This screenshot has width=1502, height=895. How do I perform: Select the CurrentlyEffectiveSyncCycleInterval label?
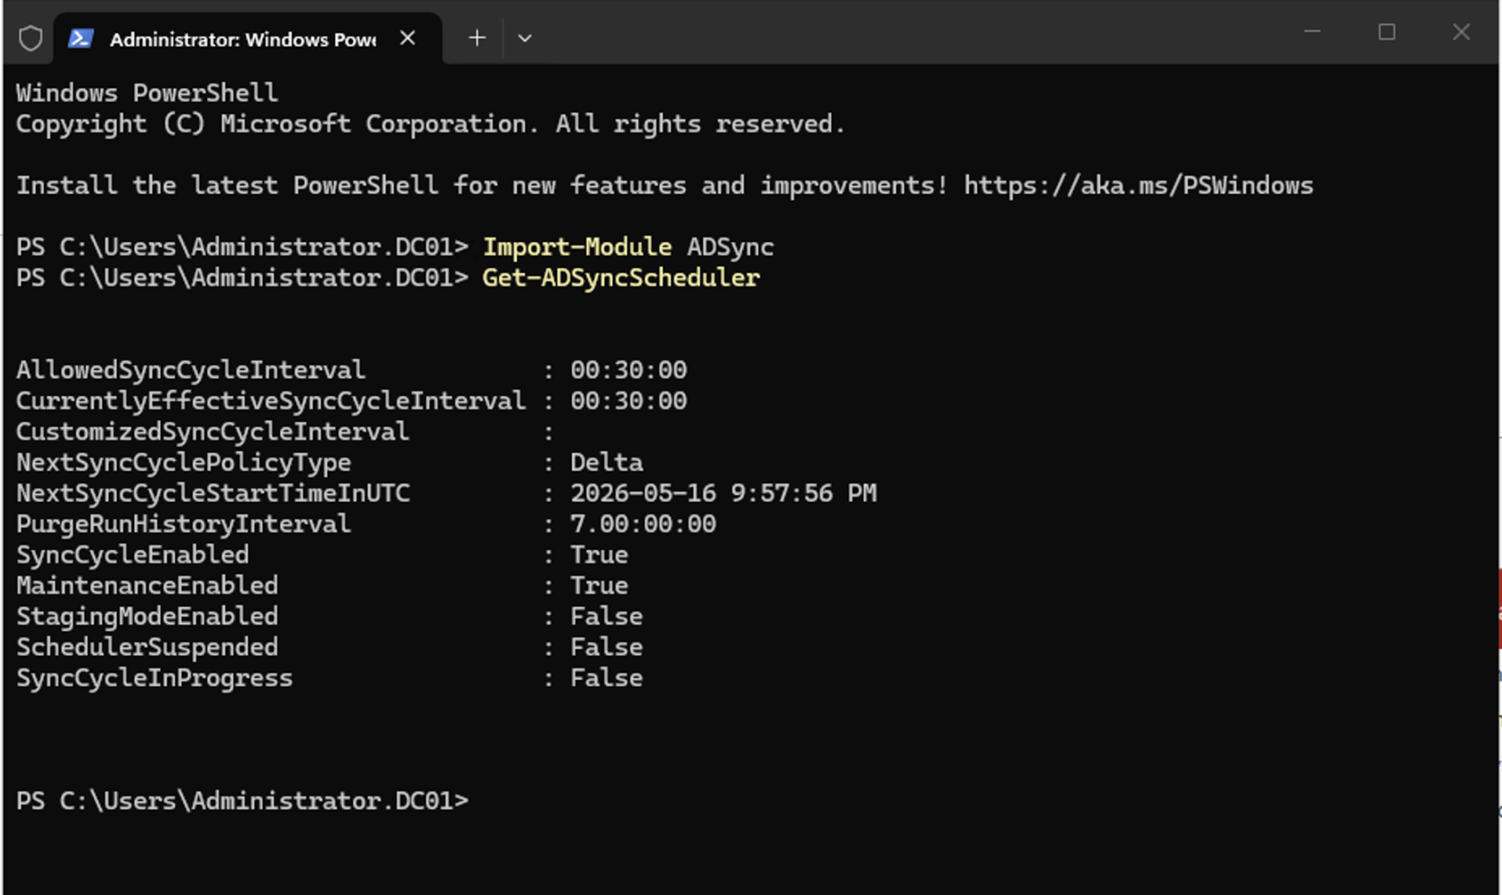271,401
